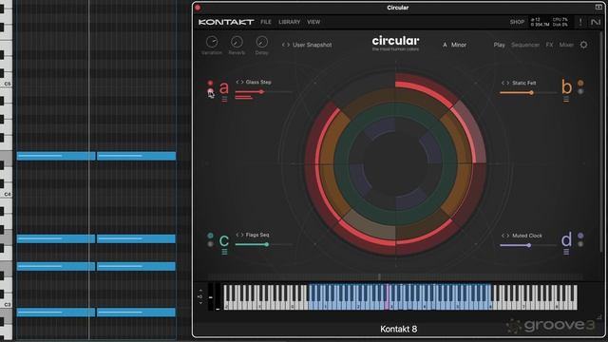Change the Minor scale selector
608x342 pixels.
(458, 45)
